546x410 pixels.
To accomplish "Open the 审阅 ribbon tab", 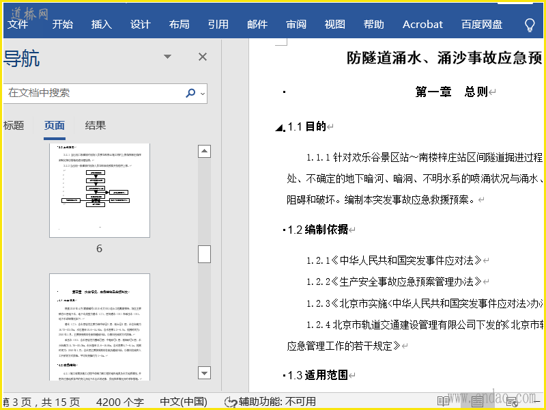I will coord(296,24).
